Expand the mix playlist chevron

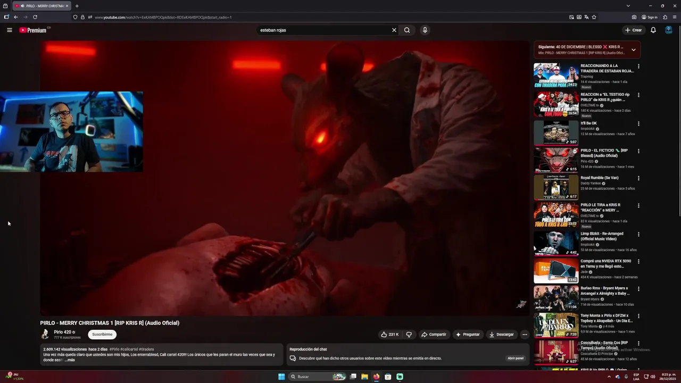(x=633, y=50)
